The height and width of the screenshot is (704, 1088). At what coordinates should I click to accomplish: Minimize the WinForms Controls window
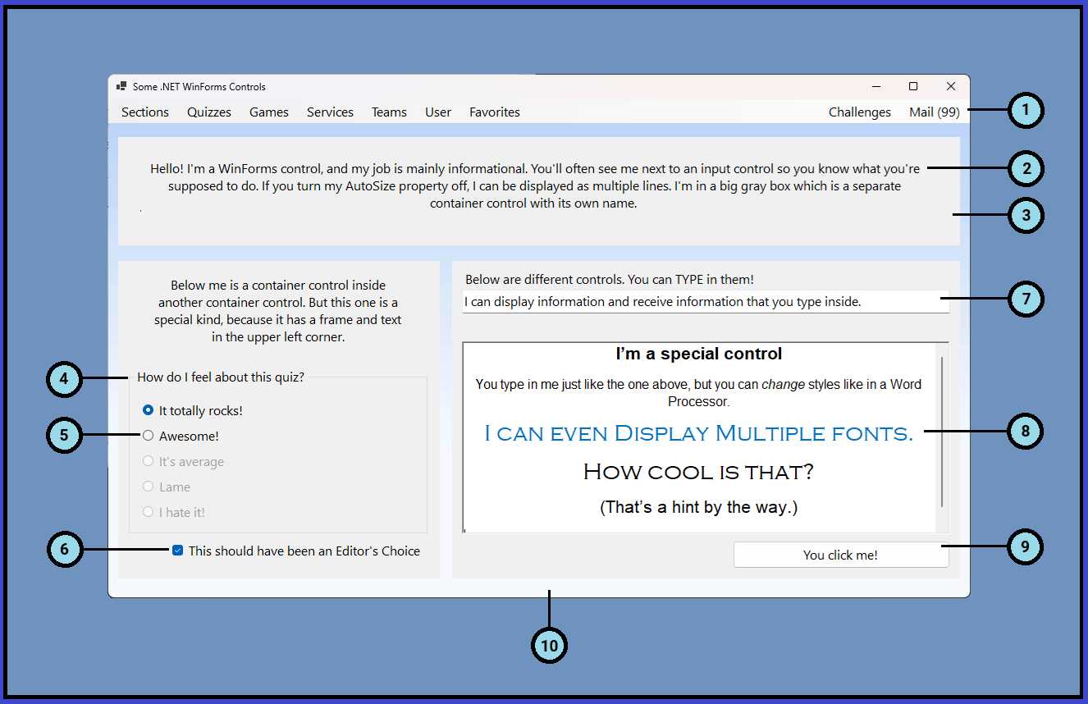(876, 86)
